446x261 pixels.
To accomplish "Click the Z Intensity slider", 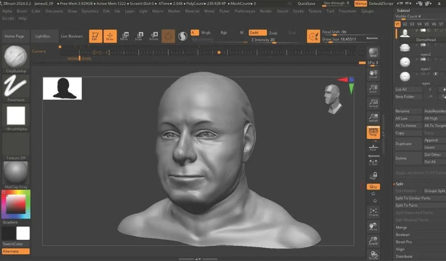I will [263, 40].
